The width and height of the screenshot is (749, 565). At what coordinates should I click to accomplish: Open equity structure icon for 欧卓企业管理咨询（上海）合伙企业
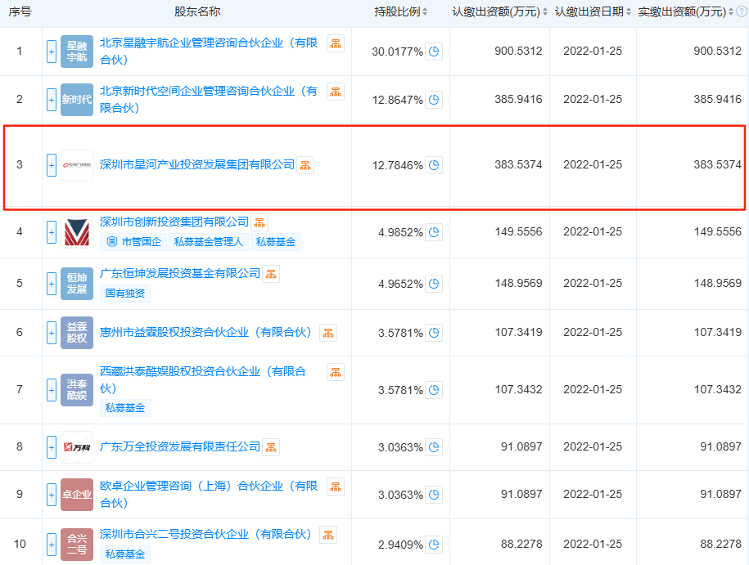(336, 487)
